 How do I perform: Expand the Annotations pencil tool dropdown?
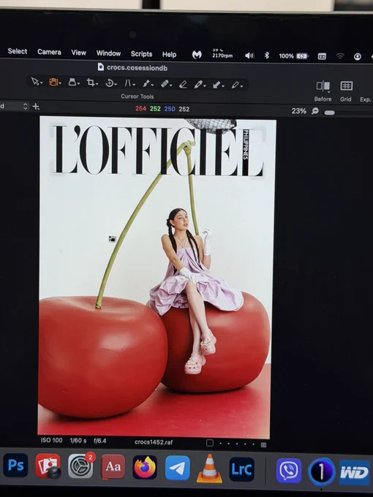tap(241, 86)
